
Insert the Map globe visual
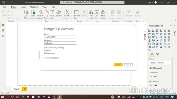149,40
